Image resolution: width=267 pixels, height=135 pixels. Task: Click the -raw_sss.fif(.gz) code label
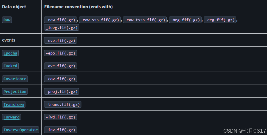point(100,20)
